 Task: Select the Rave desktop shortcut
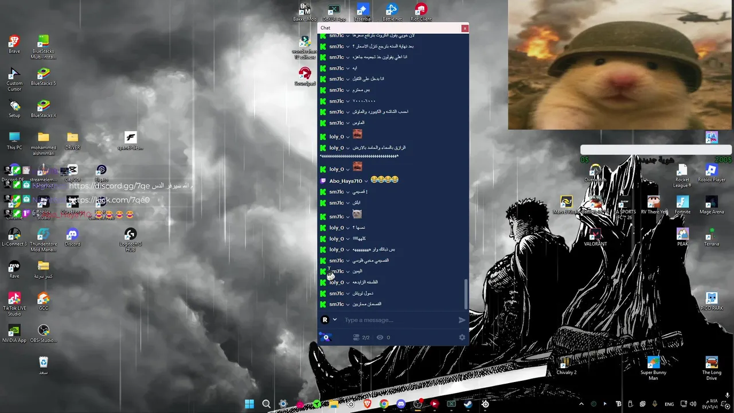[x=14, y=269]
